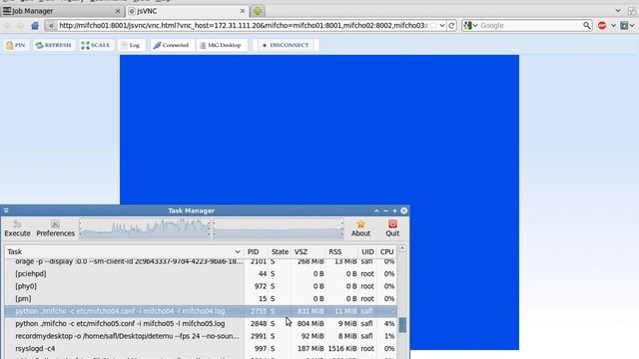Sort by the UID column header

point(367,252)
